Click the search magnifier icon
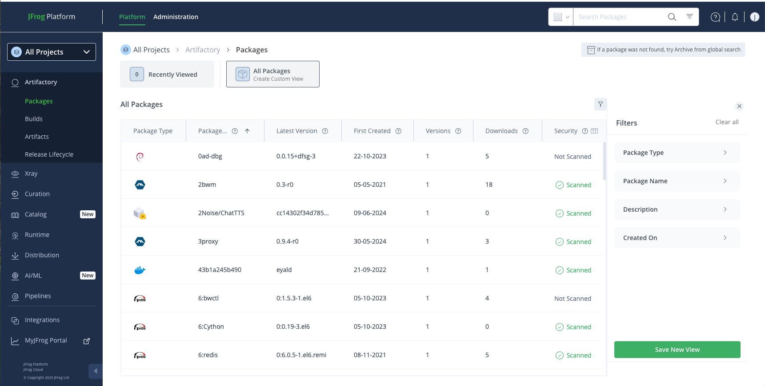 672,17
